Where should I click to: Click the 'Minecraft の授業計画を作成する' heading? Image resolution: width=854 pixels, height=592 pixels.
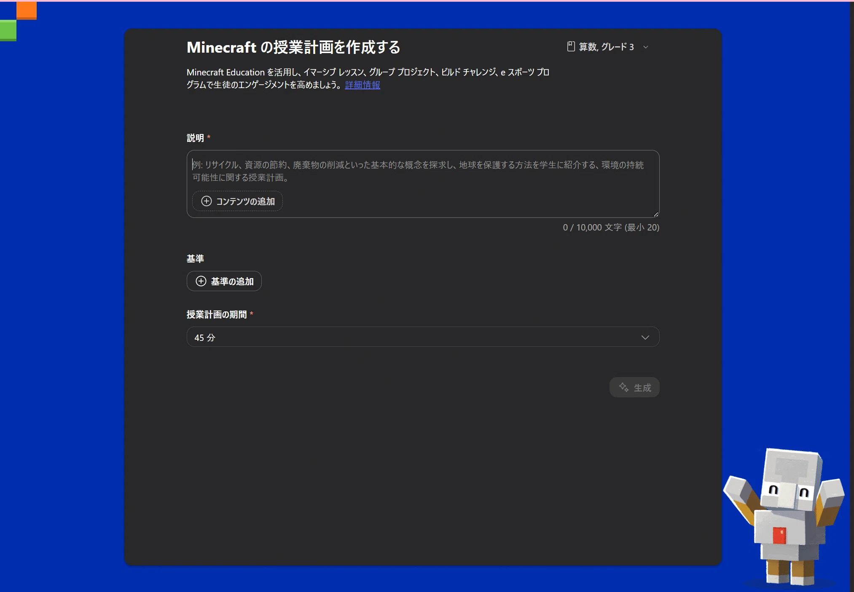coord(293,47)
